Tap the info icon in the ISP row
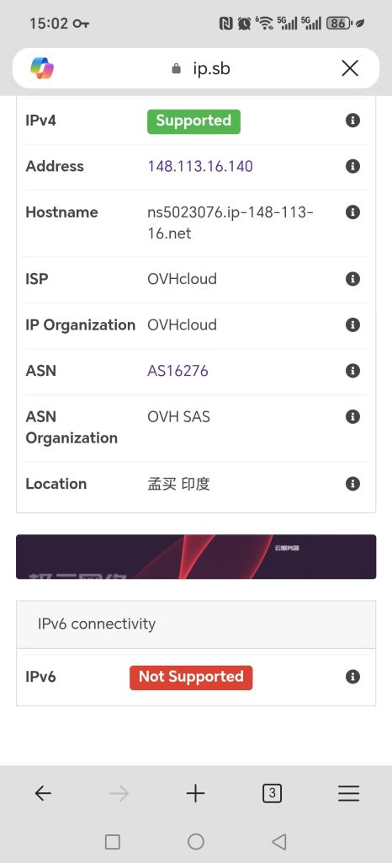Viewport: 392px width, 863px height. point(352,279)
